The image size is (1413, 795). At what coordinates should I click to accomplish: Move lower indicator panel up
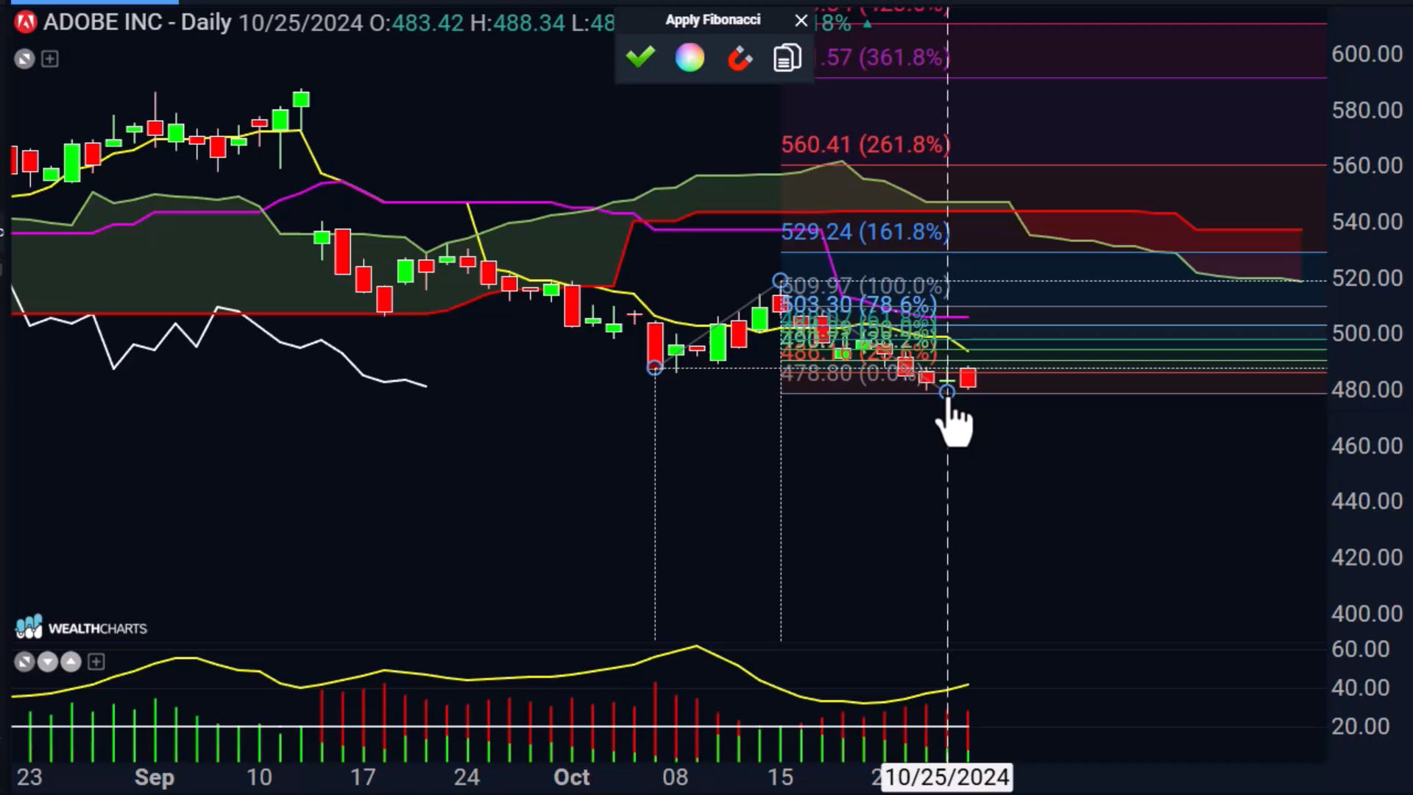click(71, 662)
